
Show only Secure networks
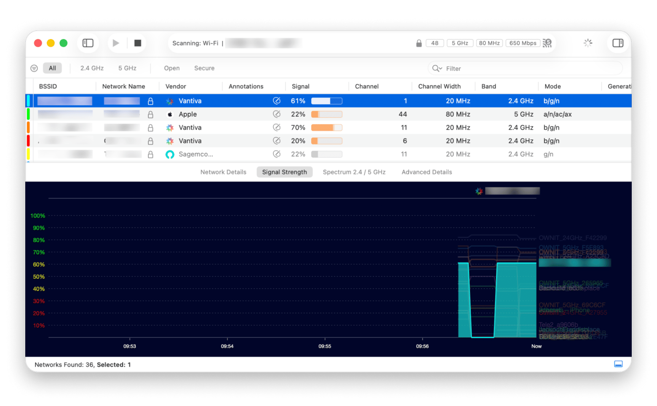point(204,68)
